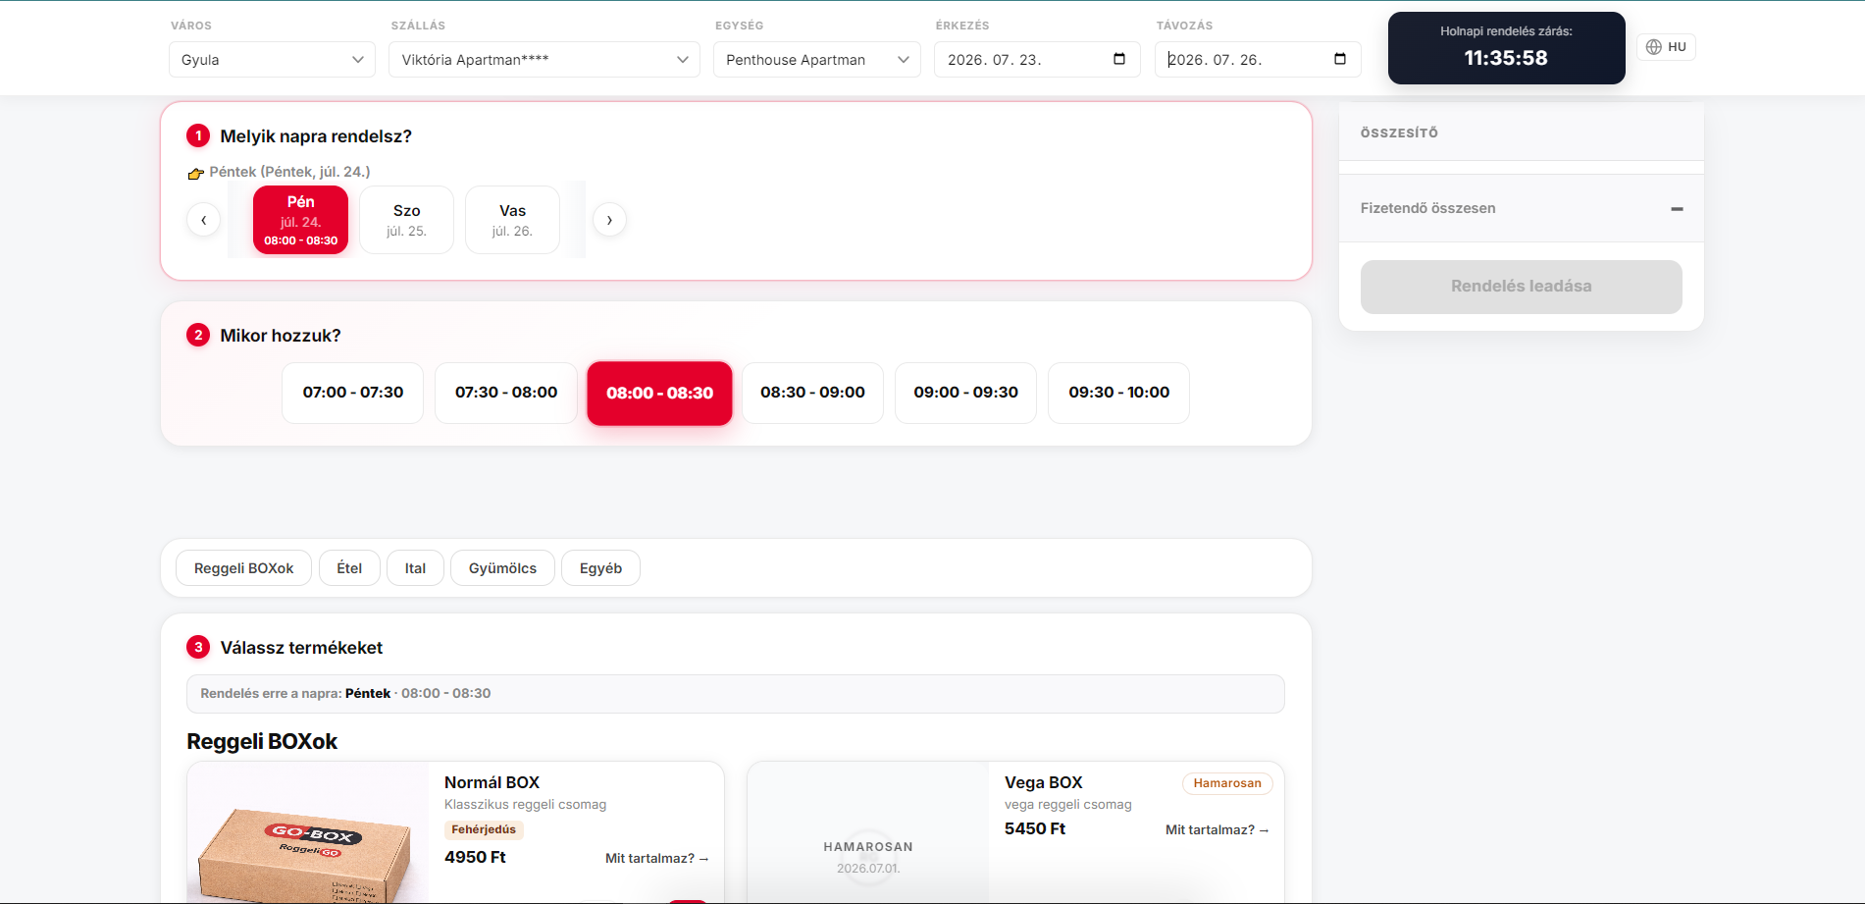
Task: Click the Távozás date field 2026. 07. 26.
Action: coord(1258,60)
